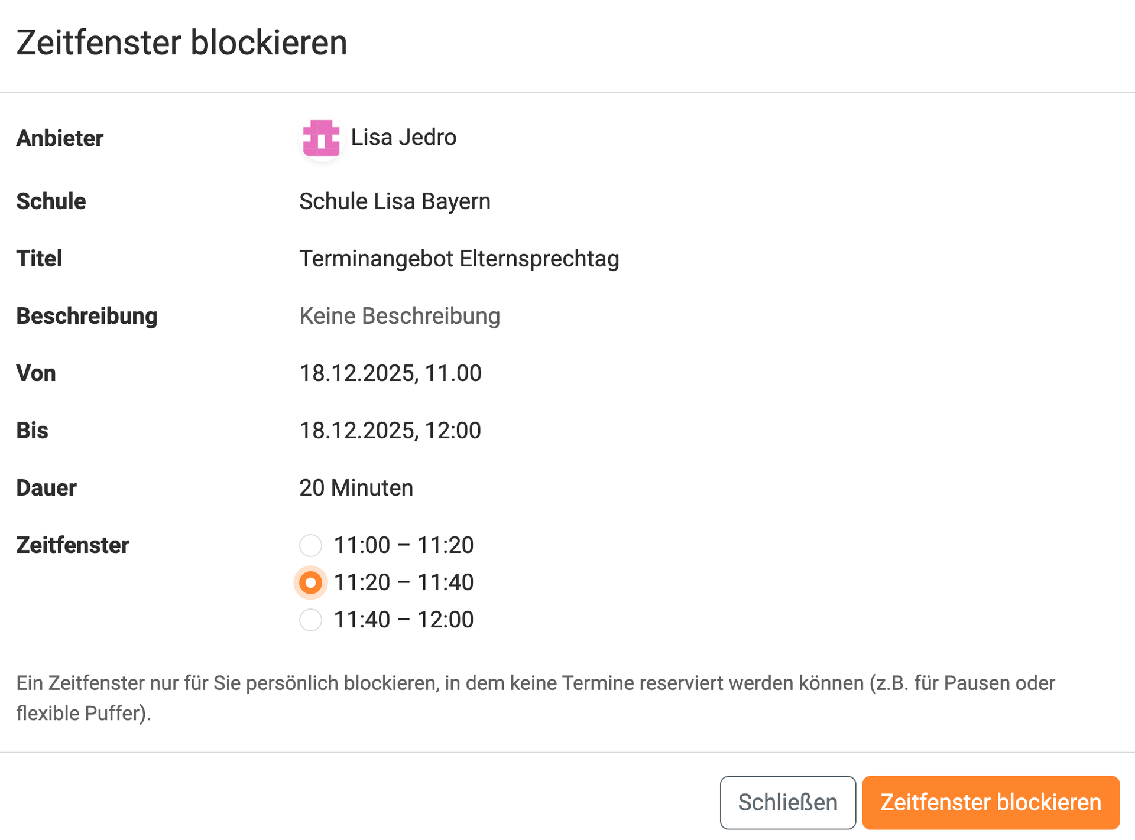Click the school name Schule Lisa Bayern
The width and height of the screenshot is (1135, 840).
tap(395, 201)
